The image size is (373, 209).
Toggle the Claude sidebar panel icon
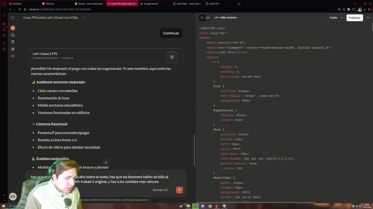point(13,18)
